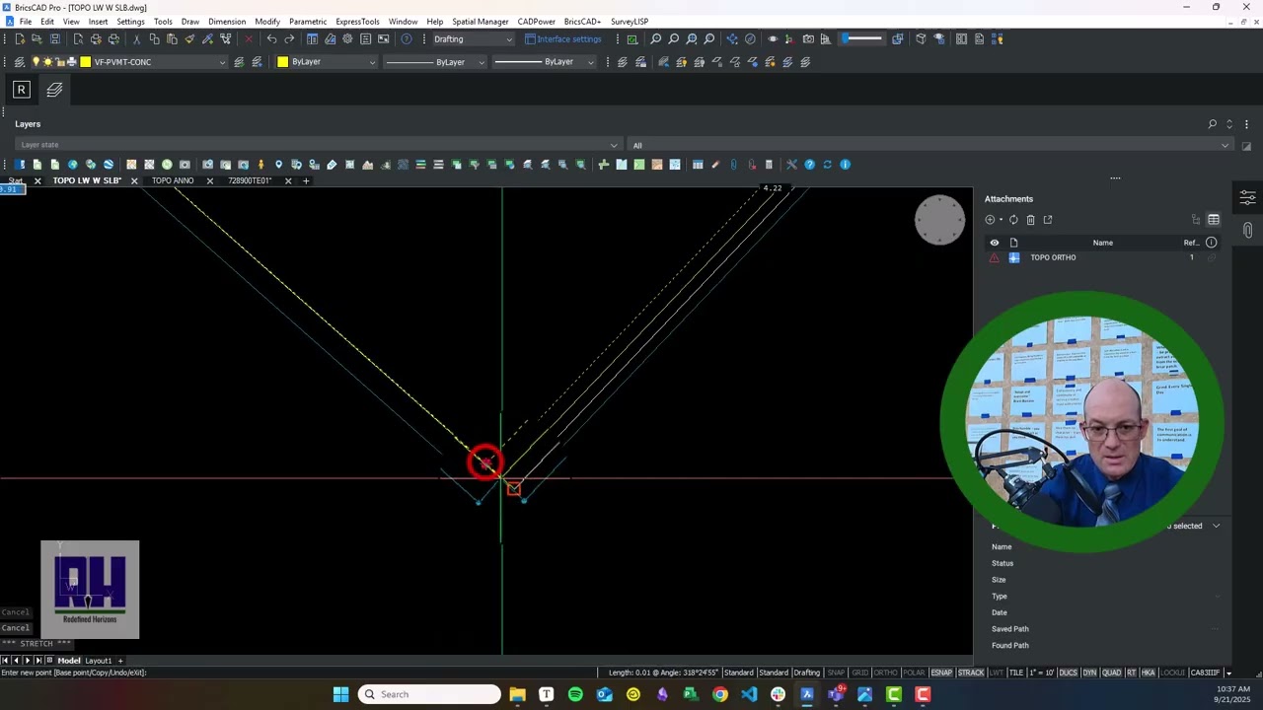Click the delete trash icon in Attachments panel

tap(1030, 220)
